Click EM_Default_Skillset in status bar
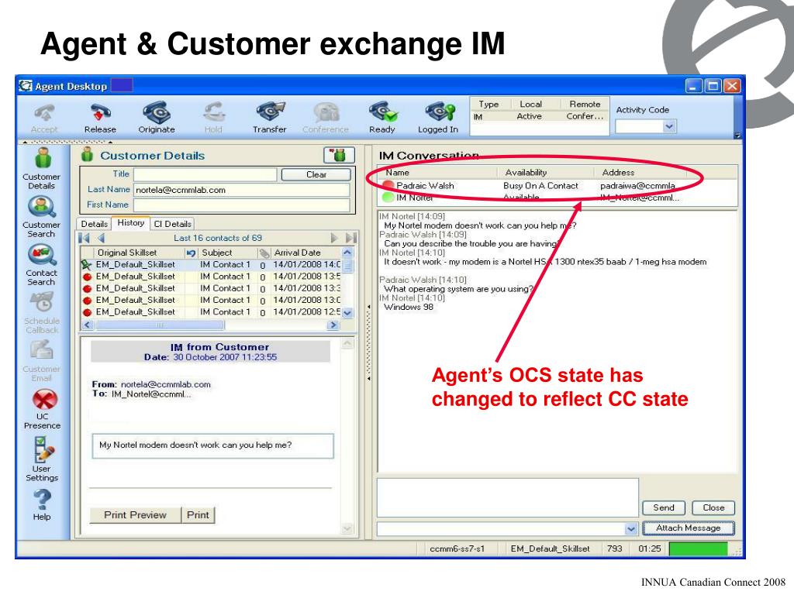The image size is (794, 595). click(550, 549)
